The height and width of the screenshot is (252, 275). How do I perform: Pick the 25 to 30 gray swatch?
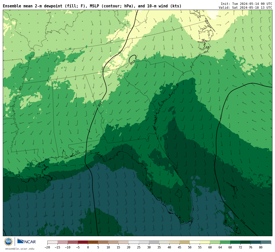pyautogui.click(x=144, y=242)
